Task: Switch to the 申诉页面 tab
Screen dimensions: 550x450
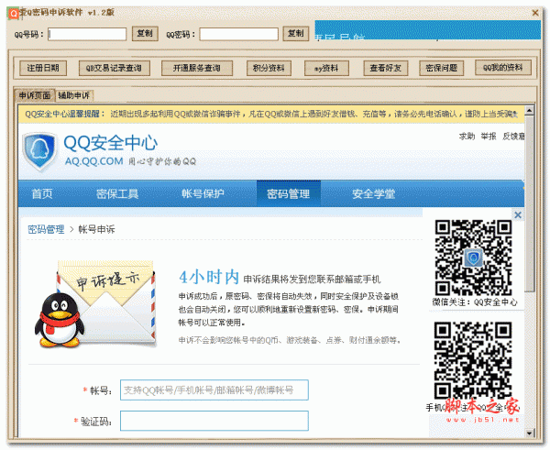Action: coord(35,95)
